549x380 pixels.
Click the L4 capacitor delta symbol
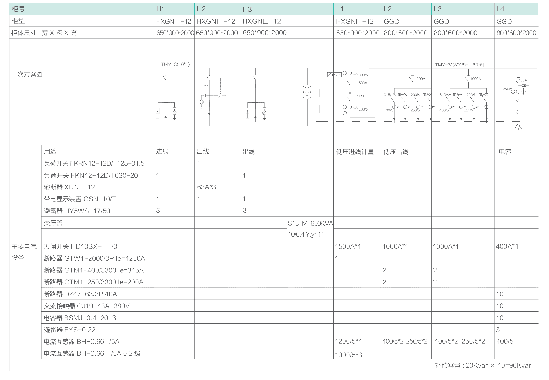[518, 126]
